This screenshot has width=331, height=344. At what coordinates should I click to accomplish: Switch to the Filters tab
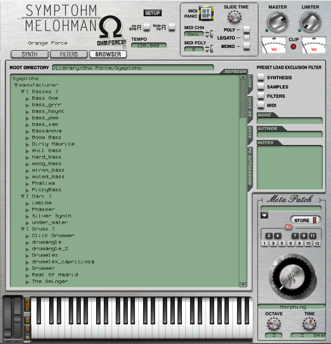(x=68, y=55)
